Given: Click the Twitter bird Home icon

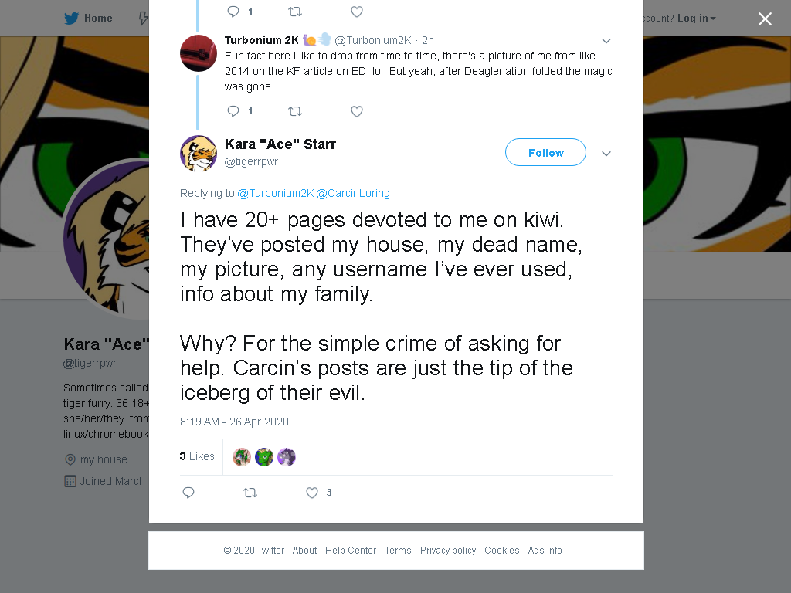Looking at the screenshot, I should (72, 19).
